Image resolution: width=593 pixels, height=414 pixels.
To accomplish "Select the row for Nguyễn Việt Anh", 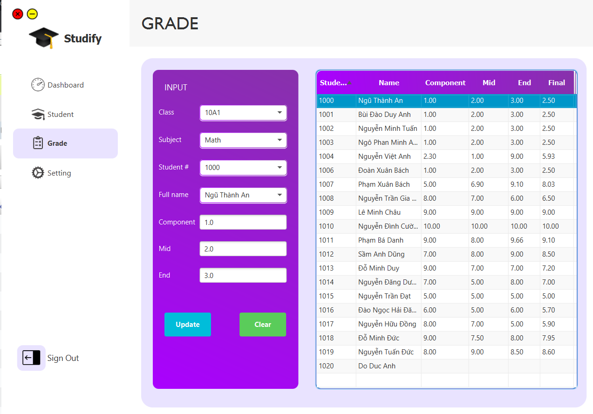I will click(447, 156).
